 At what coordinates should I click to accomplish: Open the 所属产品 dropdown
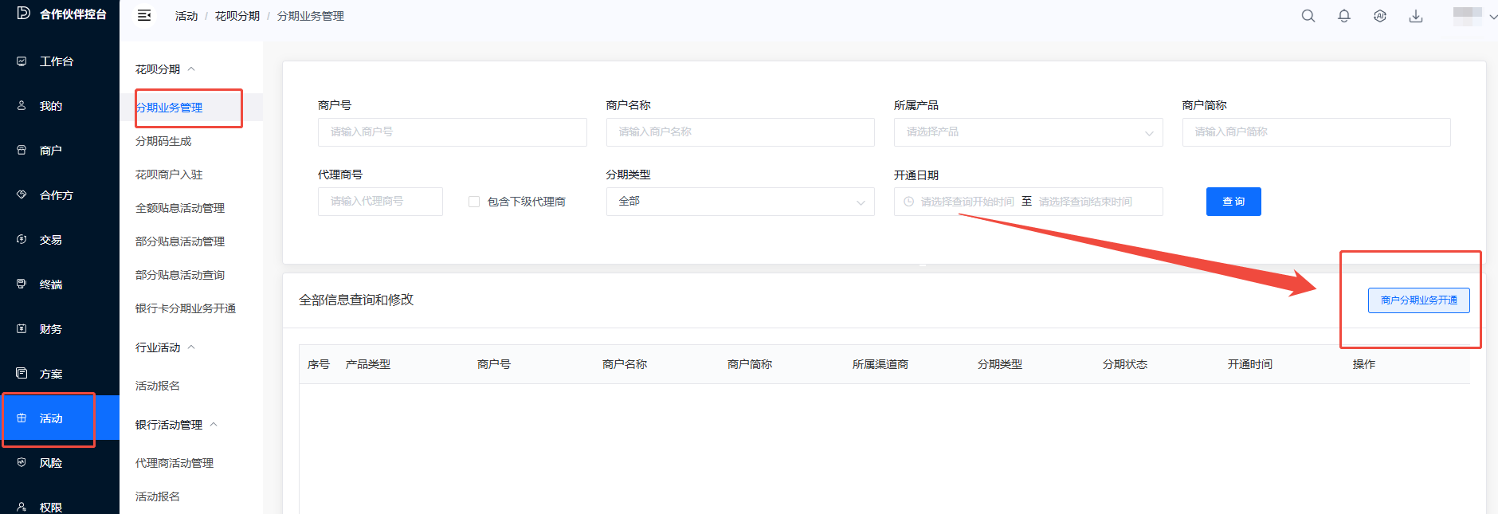(x=1028, y=132)
